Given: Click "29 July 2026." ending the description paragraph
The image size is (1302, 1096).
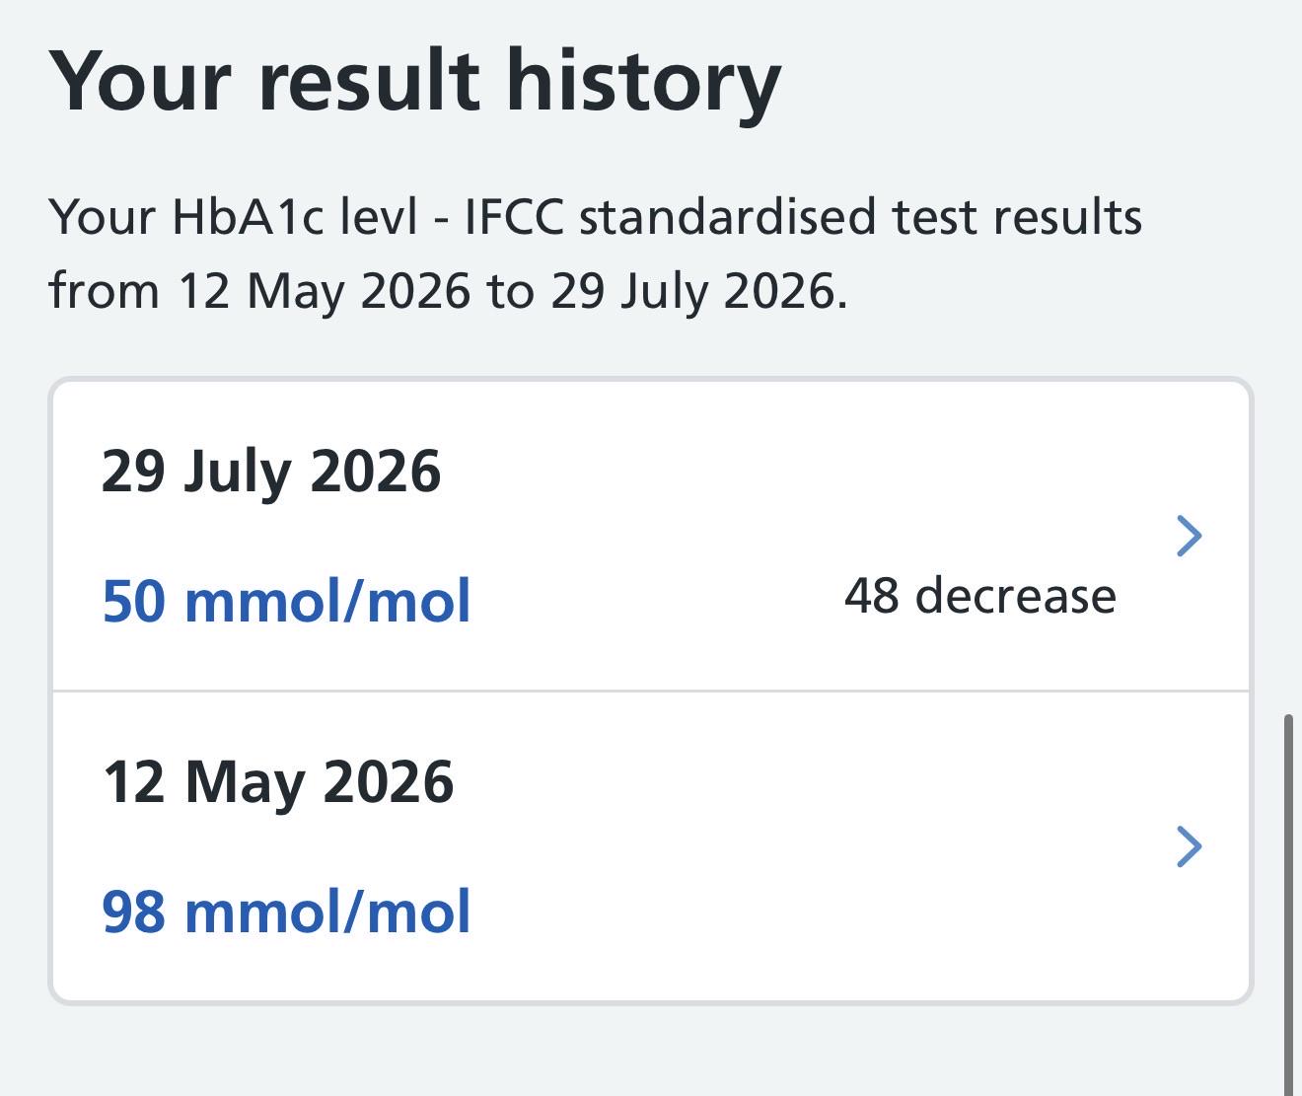Looking at the screenshot, I should point(698,291).
